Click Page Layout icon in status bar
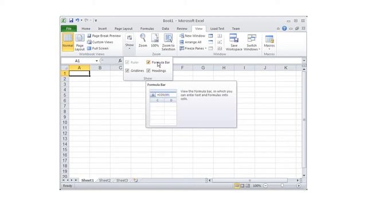The image size is (367, 206). (x=243, y=186)
